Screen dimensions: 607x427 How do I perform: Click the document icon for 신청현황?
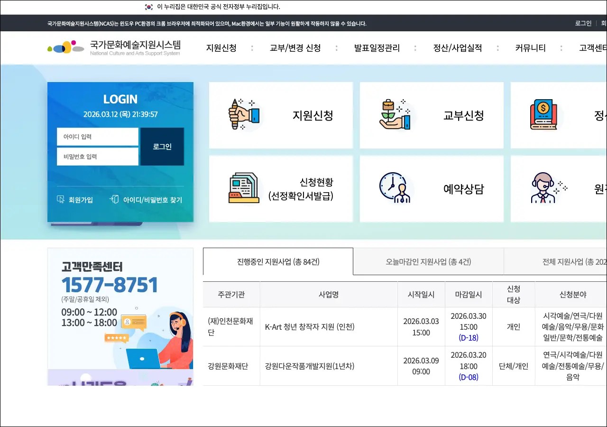click(x=244, y=188)
